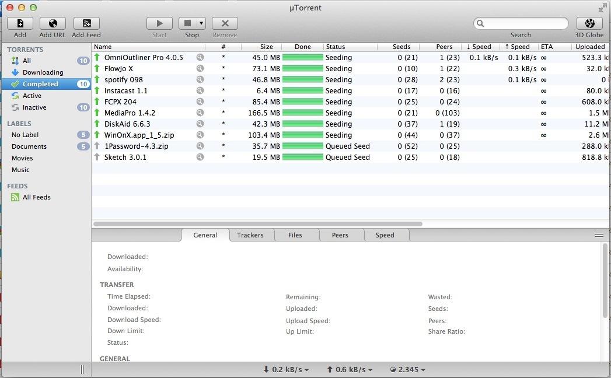Click the magnifier icon for MediaPro 1.4.2
This screenshot has width=611, height=378.
(200, 113)
